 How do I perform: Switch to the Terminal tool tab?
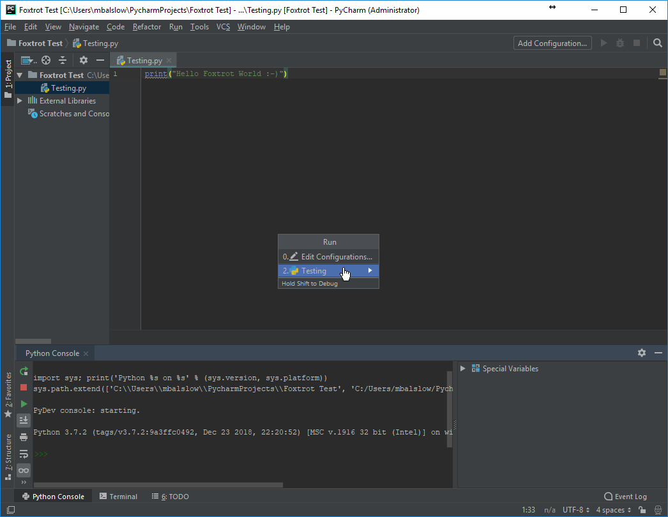point(118,497)
